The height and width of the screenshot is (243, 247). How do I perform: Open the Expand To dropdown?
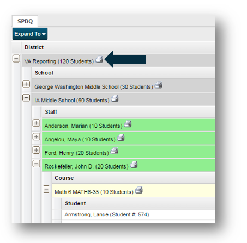click(x=30, y=34)
